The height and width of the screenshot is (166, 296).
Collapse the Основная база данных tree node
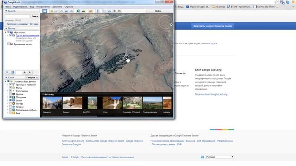pyautogui.click(x=6, y=82)
